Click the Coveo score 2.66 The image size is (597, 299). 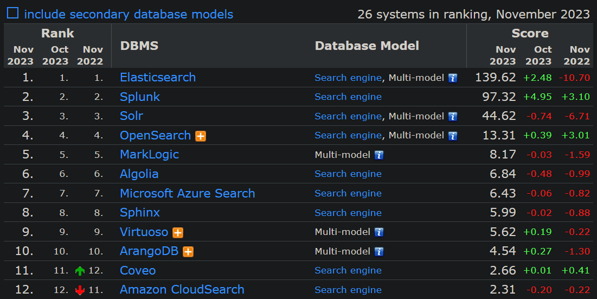coord(503,270)
